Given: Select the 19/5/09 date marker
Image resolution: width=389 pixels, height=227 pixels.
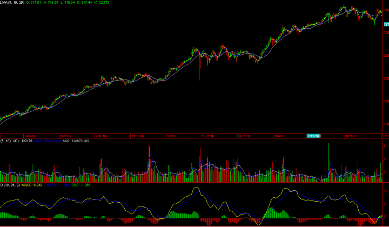Looking at the screenshot, I should (x=30, y=136).
